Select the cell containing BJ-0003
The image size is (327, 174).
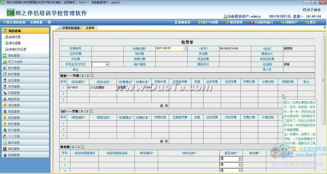pyautogui.click(x=78, y=87)
